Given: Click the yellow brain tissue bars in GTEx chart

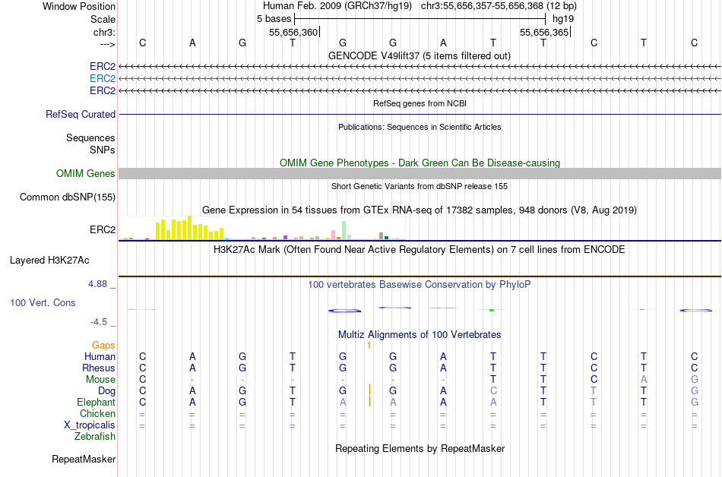Looking at the screenshot, I should point(190,228).
